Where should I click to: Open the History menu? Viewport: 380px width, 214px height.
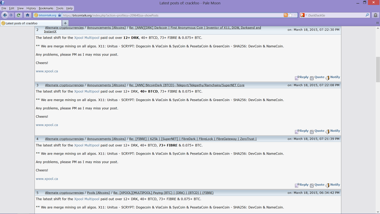(31, 8)
